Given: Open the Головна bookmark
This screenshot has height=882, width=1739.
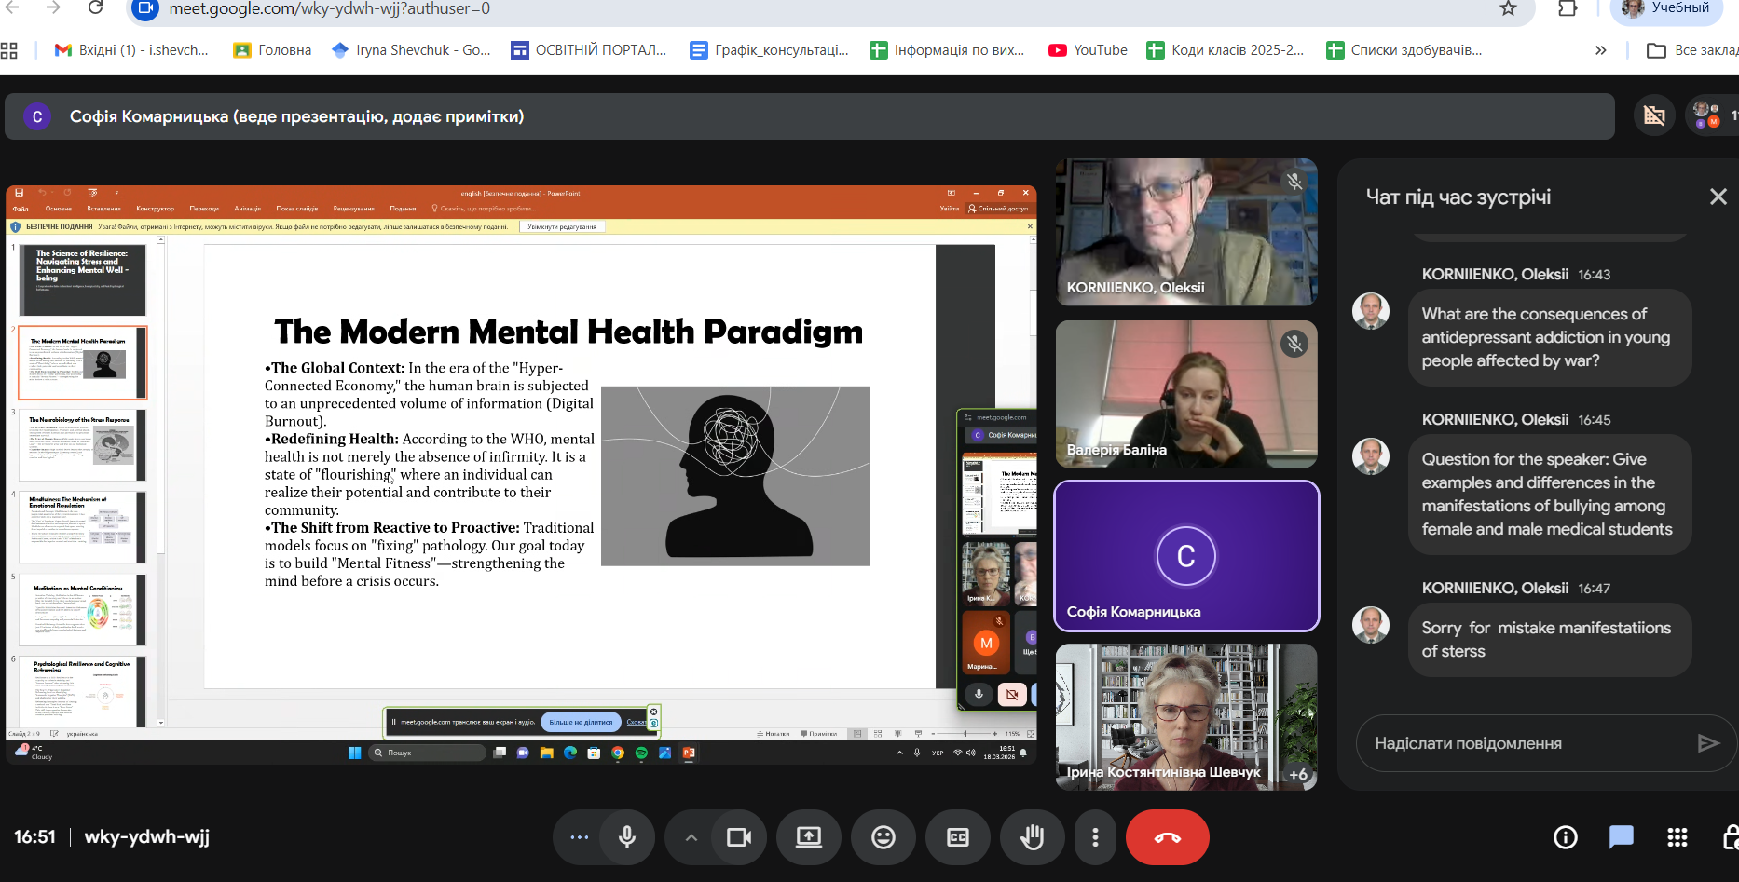Looking at the screenshot, I should 272,50.
